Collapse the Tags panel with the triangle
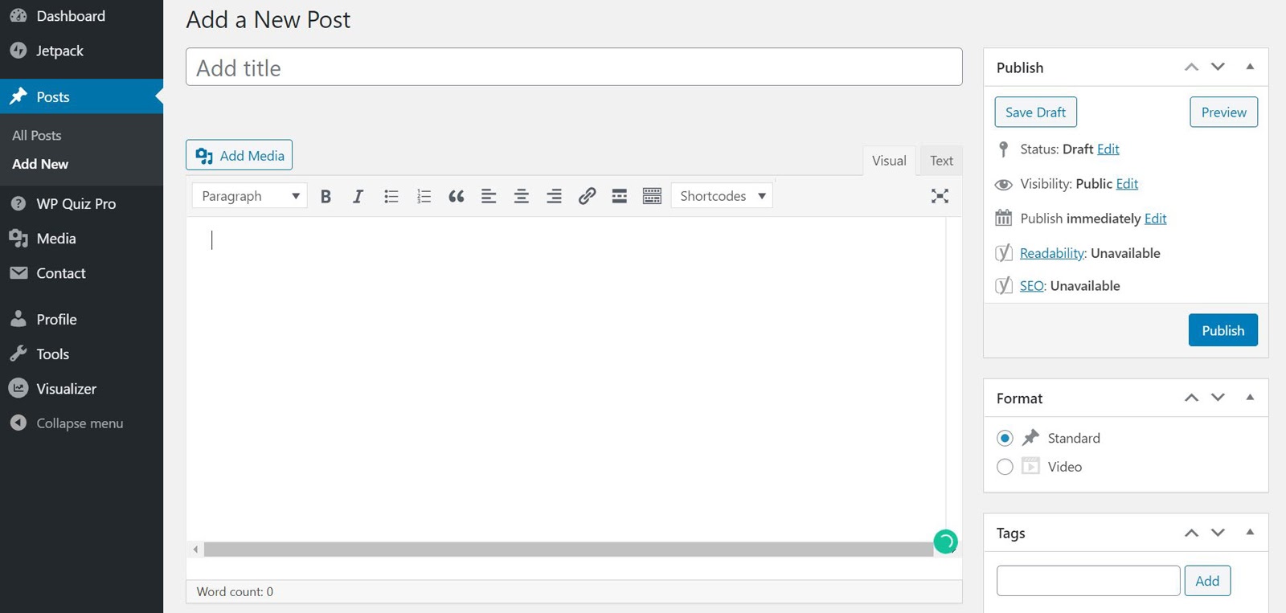The height and width of the screenshot is (613, 1286). click(1250, 533)
